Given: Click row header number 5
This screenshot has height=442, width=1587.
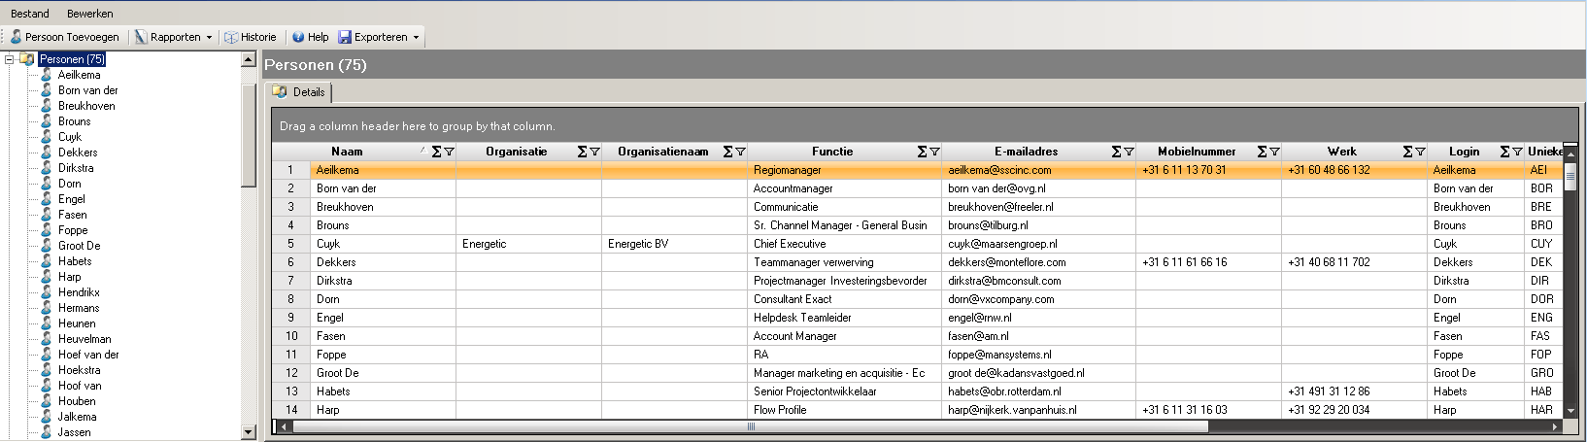Looking at the screenshot, I should (x=290, y=244).
